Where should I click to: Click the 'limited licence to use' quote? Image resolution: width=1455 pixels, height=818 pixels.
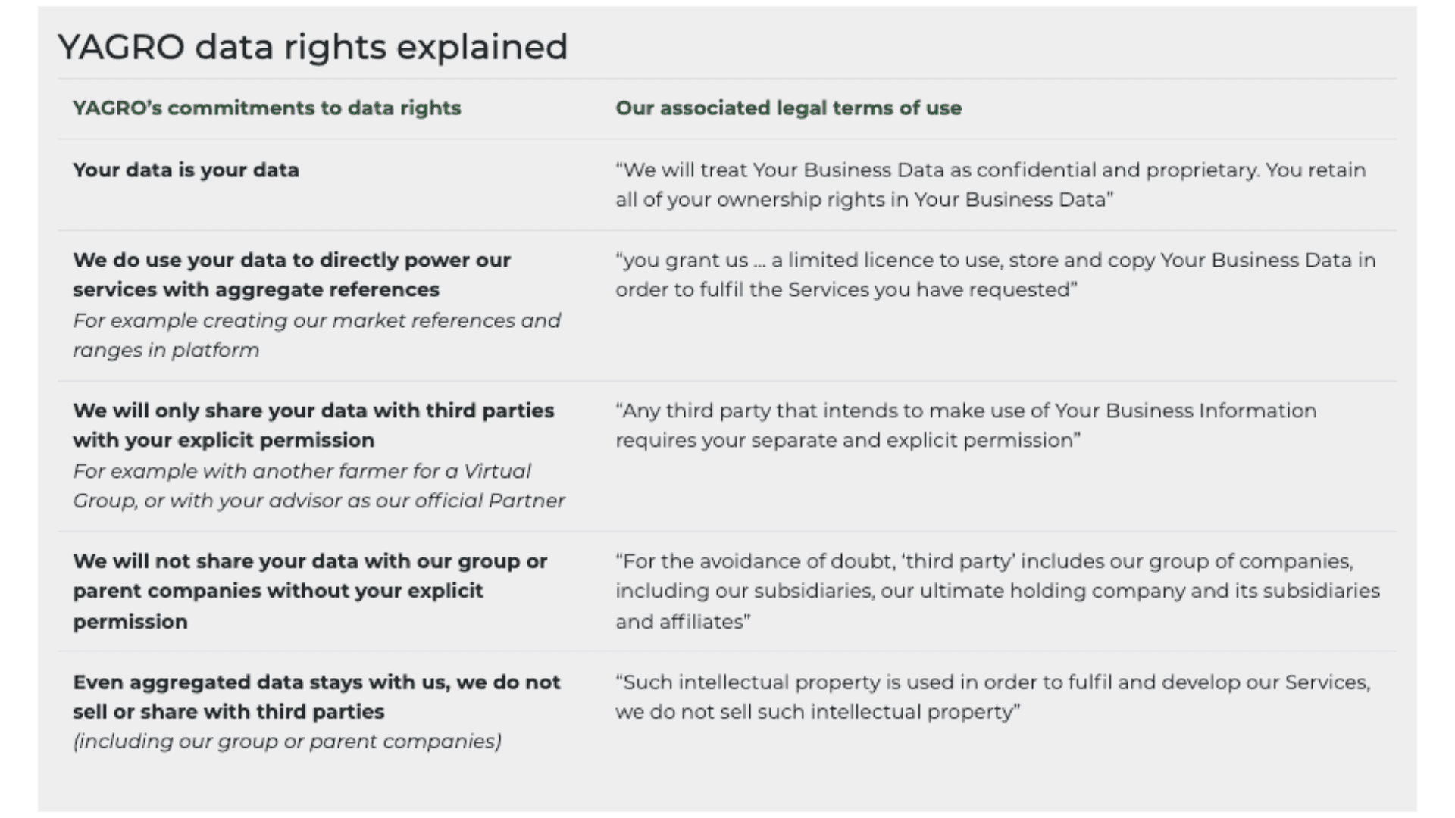point(996,274)
